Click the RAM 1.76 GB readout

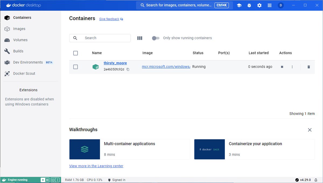(x=74, y=180)
